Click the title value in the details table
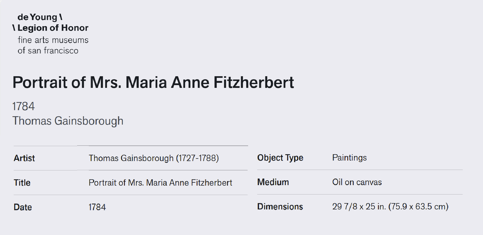The image size is (483, 235). [160, 183]
